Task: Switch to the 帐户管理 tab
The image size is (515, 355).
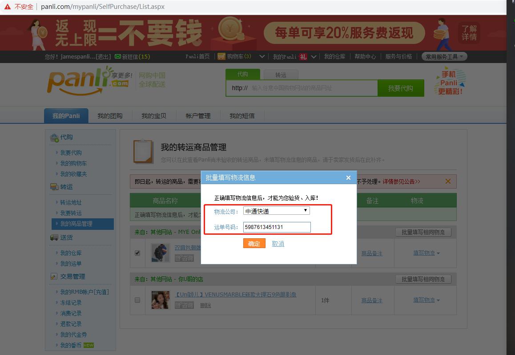Action: [197, 115]
